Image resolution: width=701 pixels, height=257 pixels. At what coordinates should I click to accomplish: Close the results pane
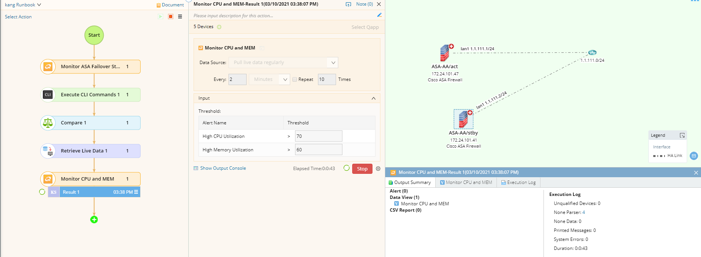(696, 173)
